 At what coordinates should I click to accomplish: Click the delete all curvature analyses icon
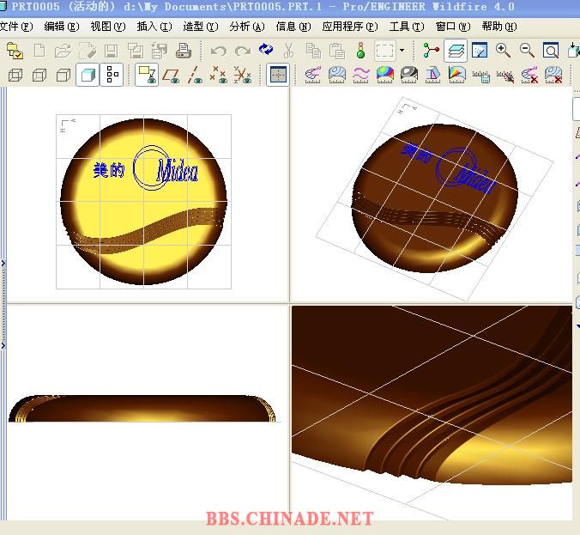pos(529,76)
